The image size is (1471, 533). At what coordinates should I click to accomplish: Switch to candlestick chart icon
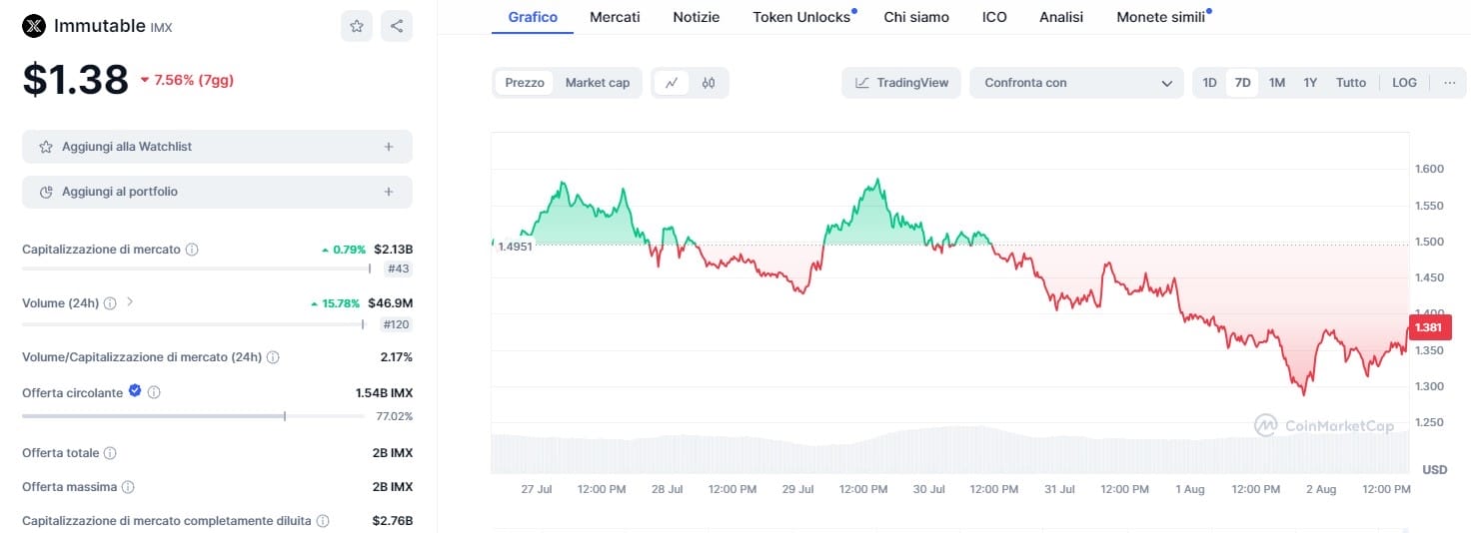709,83
